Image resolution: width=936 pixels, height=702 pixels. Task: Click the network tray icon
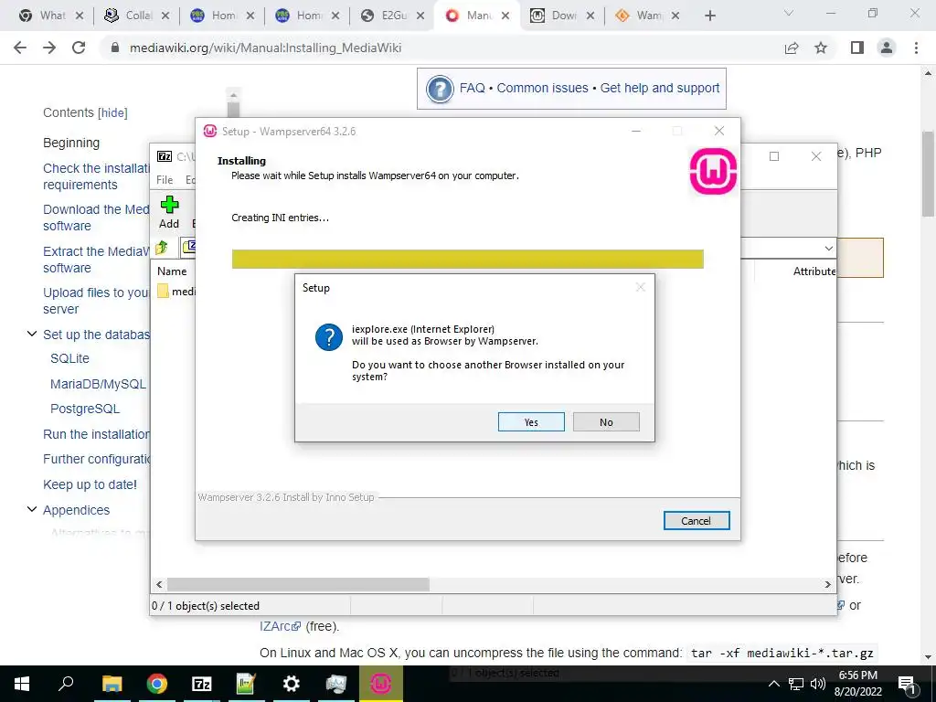(x=796, y=684)
